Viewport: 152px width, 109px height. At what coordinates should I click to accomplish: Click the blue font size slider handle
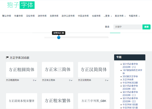(x=59, y=37)
